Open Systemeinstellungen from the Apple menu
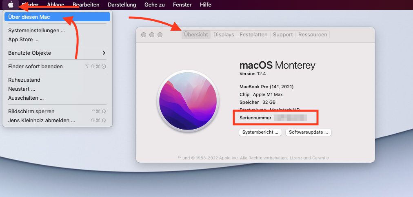The height and width of the screenshot is (197, 413). point(57,30)
